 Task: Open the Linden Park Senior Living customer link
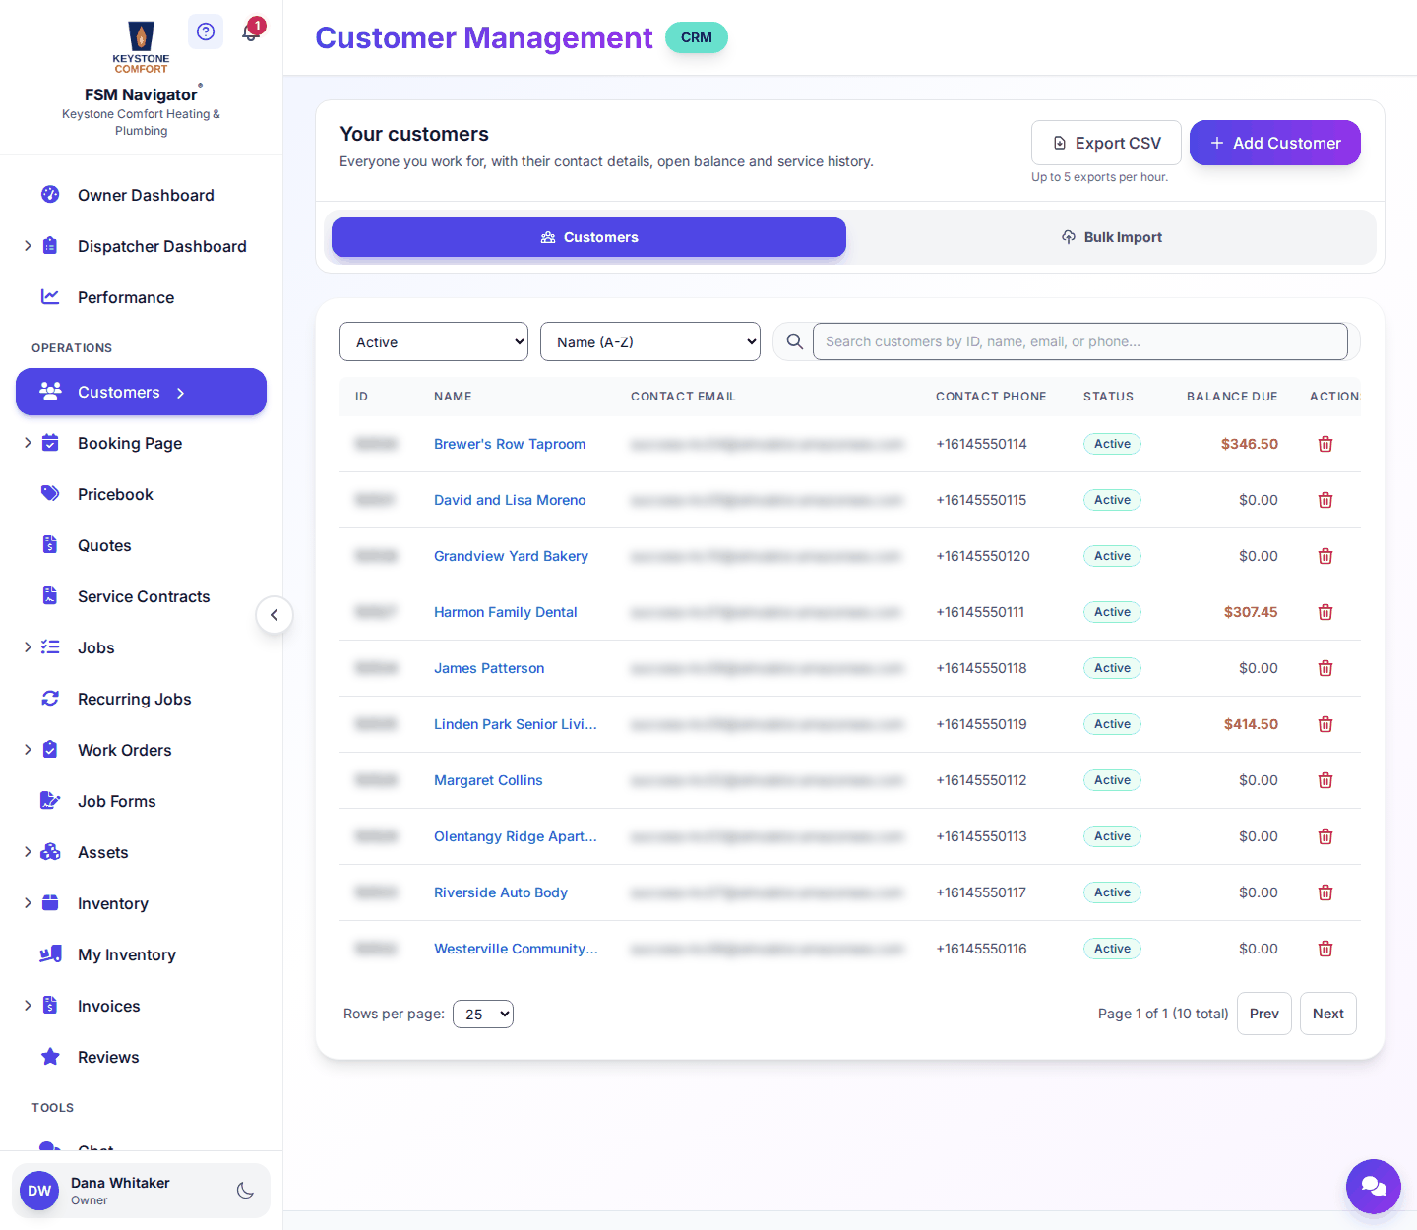coord(516,724)
